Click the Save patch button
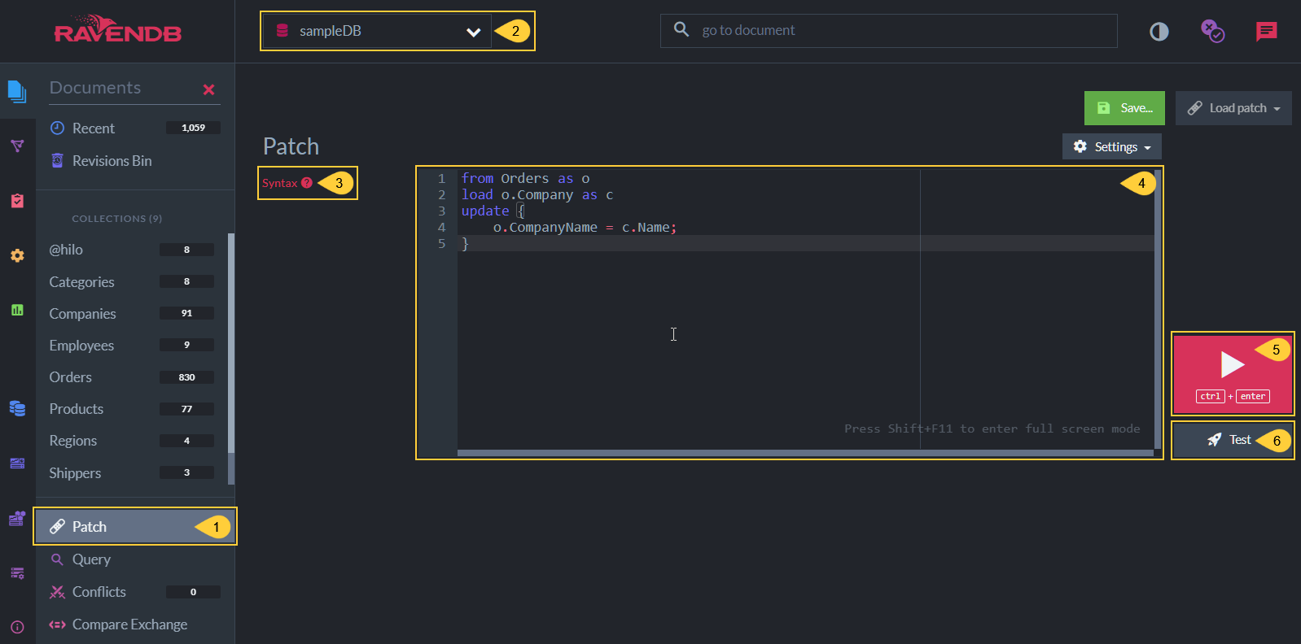Image resolution: width=1301 pixels, height=644 pixels. click(1124, 108)
